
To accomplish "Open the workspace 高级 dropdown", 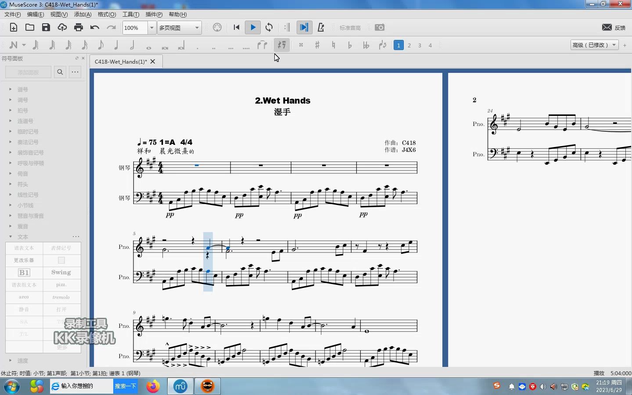I will coord(594,45).
